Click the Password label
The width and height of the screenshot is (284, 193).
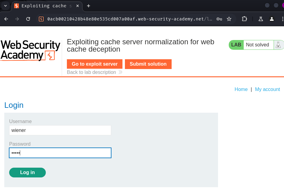(x=20, y=144)
